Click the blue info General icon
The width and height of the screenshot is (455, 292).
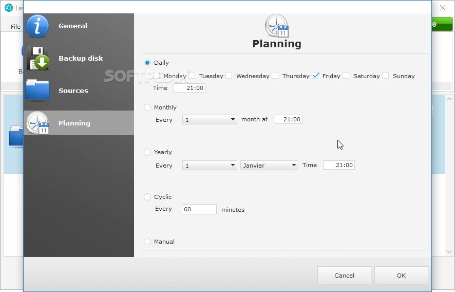pos(37,26)
